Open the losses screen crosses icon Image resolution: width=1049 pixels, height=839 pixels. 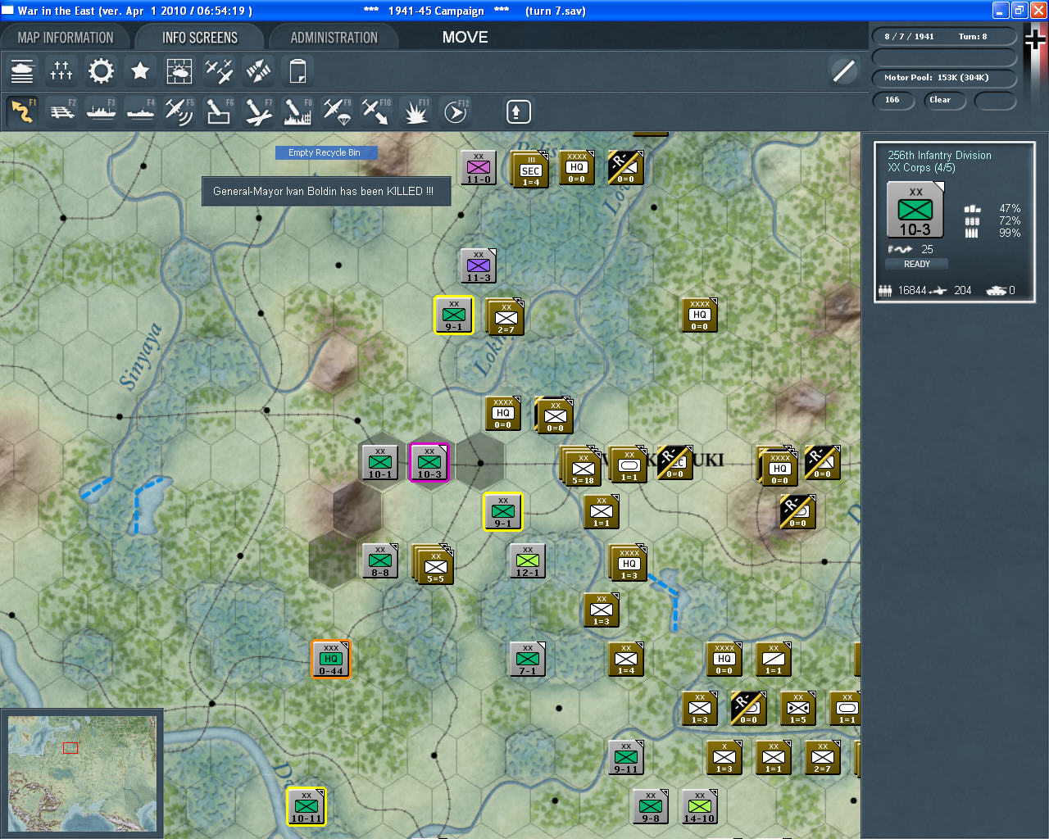[61, 71]
